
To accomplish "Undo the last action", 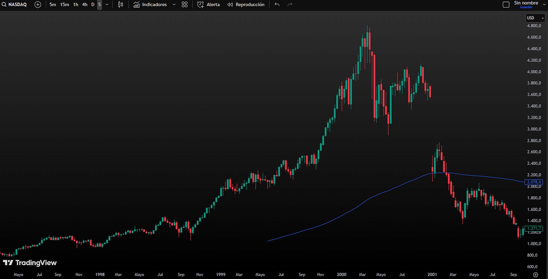I will (277, 5).
